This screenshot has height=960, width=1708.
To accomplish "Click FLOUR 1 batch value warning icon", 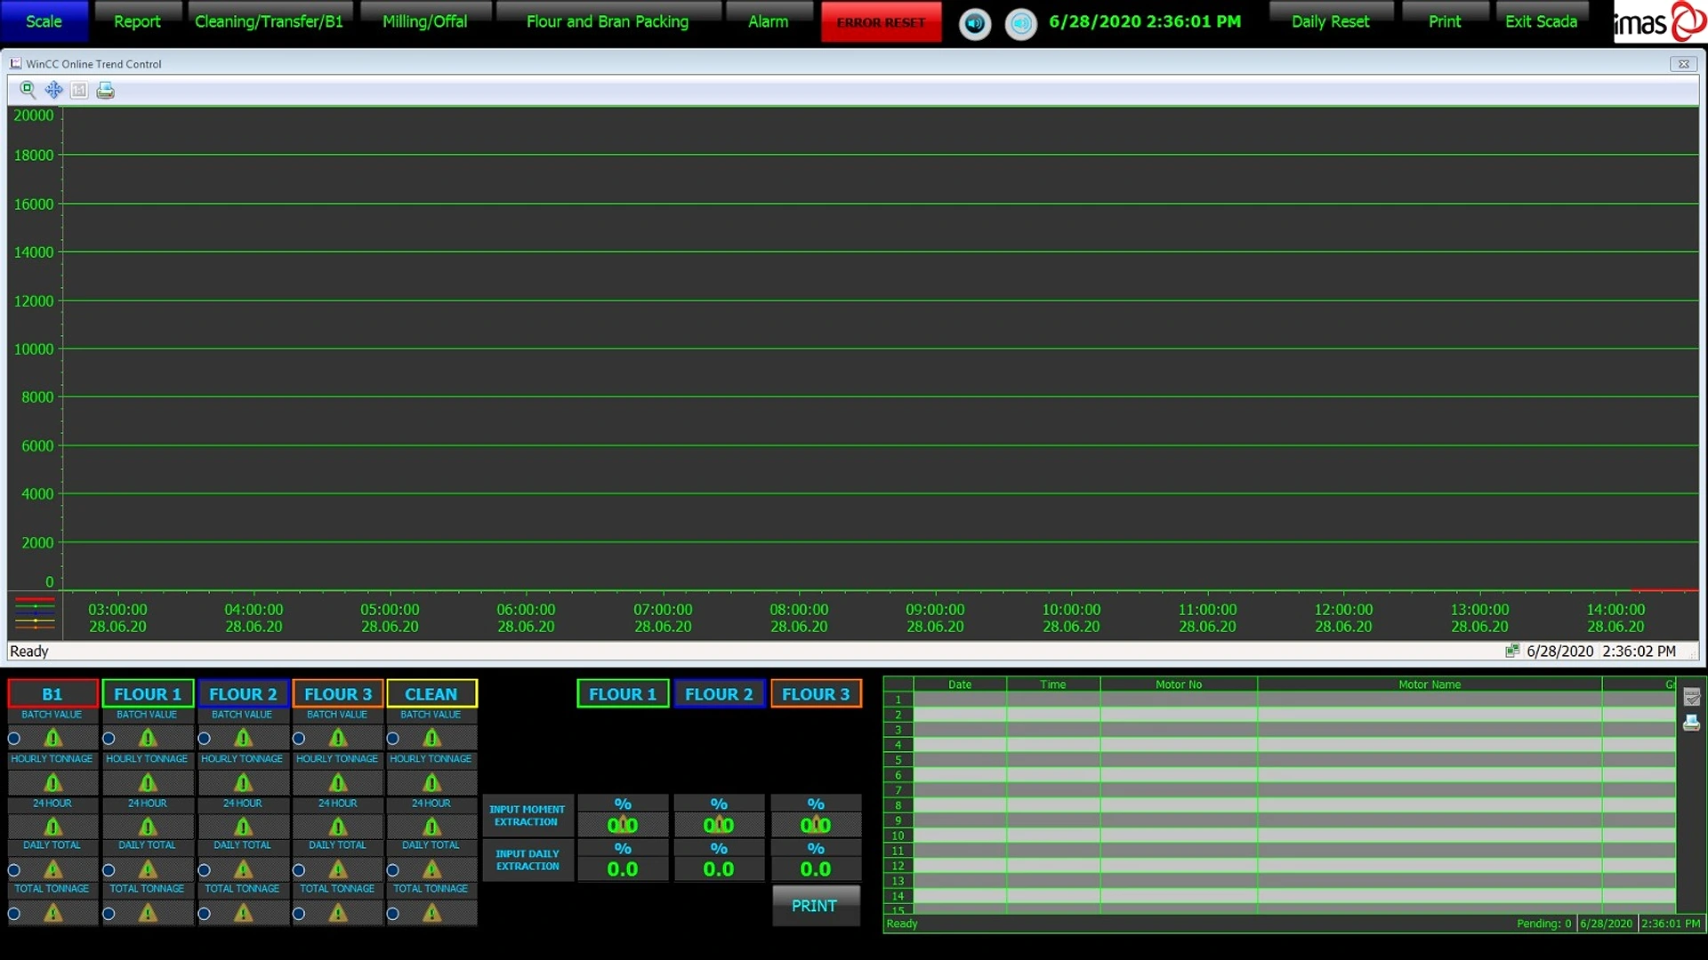I will tap(148, 738).
